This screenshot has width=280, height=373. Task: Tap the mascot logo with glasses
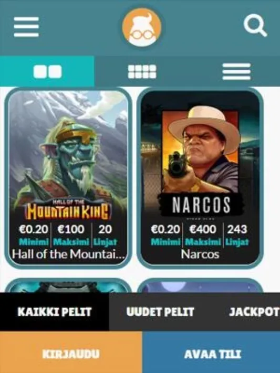click(142, 27)
